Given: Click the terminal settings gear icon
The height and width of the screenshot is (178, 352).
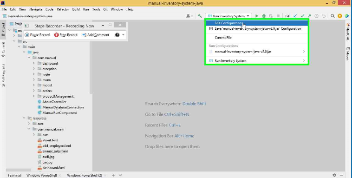Looking at the screenshot, I should [x=334, y=175].
